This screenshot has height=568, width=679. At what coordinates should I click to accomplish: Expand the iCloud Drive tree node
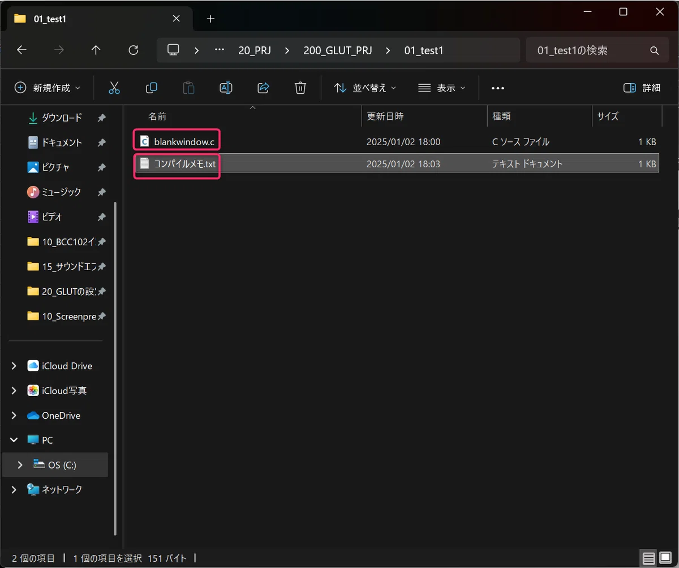pos(14,366)
